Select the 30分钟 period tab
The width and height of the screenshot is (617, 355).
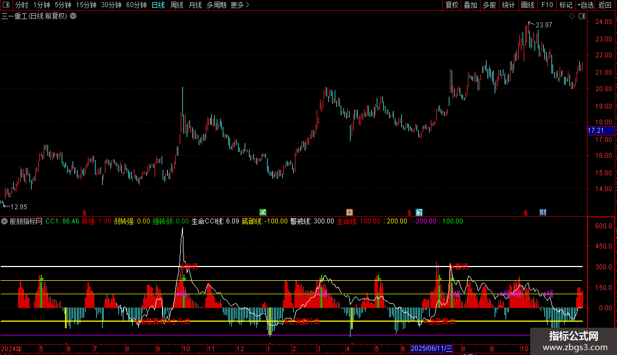point(111,5)
